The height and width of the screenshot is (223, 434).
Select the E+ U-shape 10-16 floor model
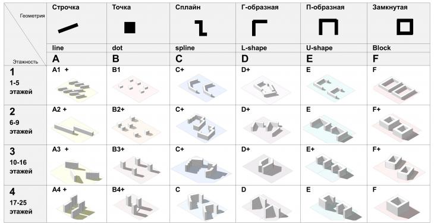pyautogui.click(x=329, y=167)
